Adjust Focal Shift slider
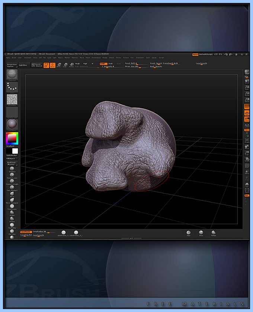This screenshot has height=312, width=253. click(136, 64)
